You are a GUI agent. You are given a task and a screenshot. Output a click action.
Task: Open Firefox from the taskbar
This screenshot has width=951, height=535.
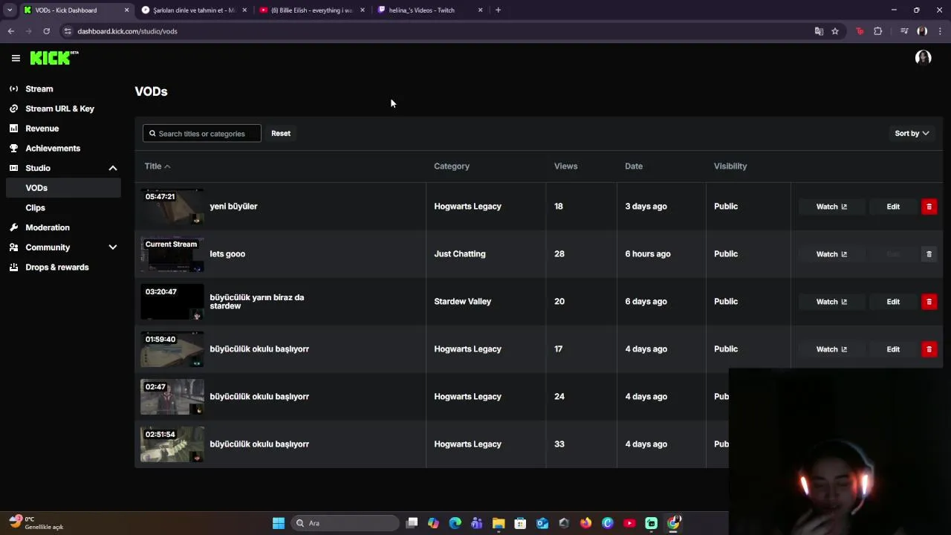585,523
